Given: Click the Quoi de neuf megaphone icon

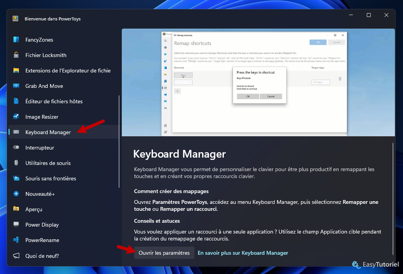Looking at the screenshot, I should point(16,256).
